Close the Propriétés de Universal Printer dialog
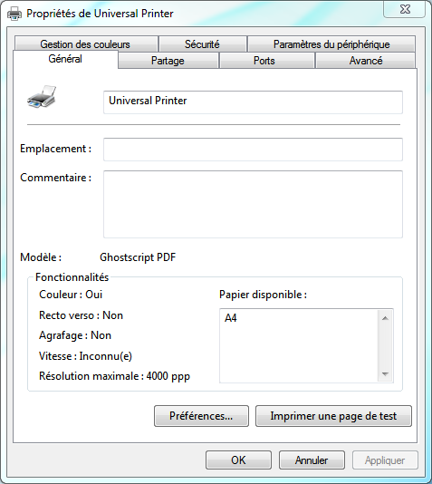 (405, 9)
